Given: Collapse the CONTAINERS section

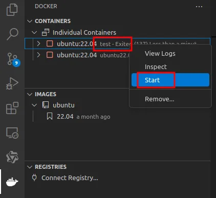Looking at the screenshot, I should coord(30,21).
